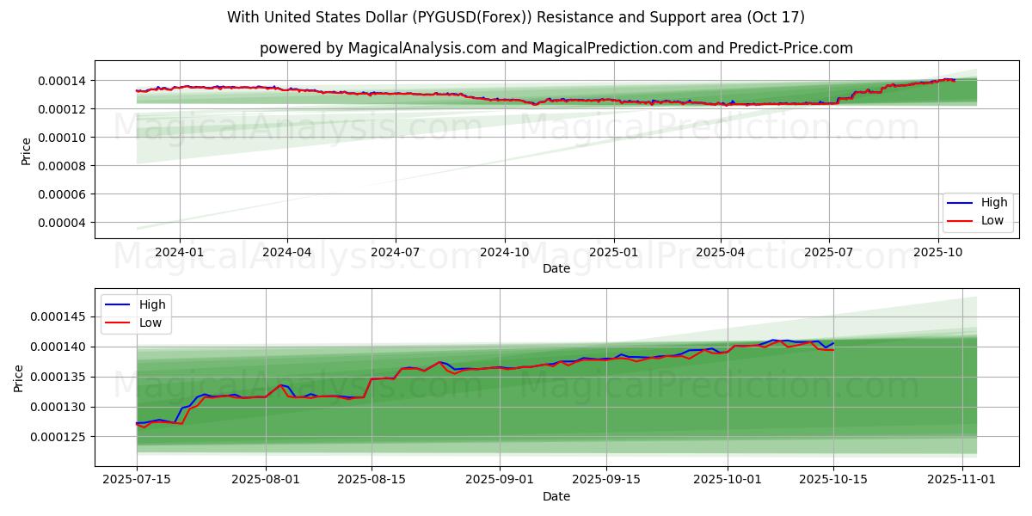The image size is (1032, 516).
Task: Click the blue High line swatch in top chart legend
Action: click(x=961, y=203)
